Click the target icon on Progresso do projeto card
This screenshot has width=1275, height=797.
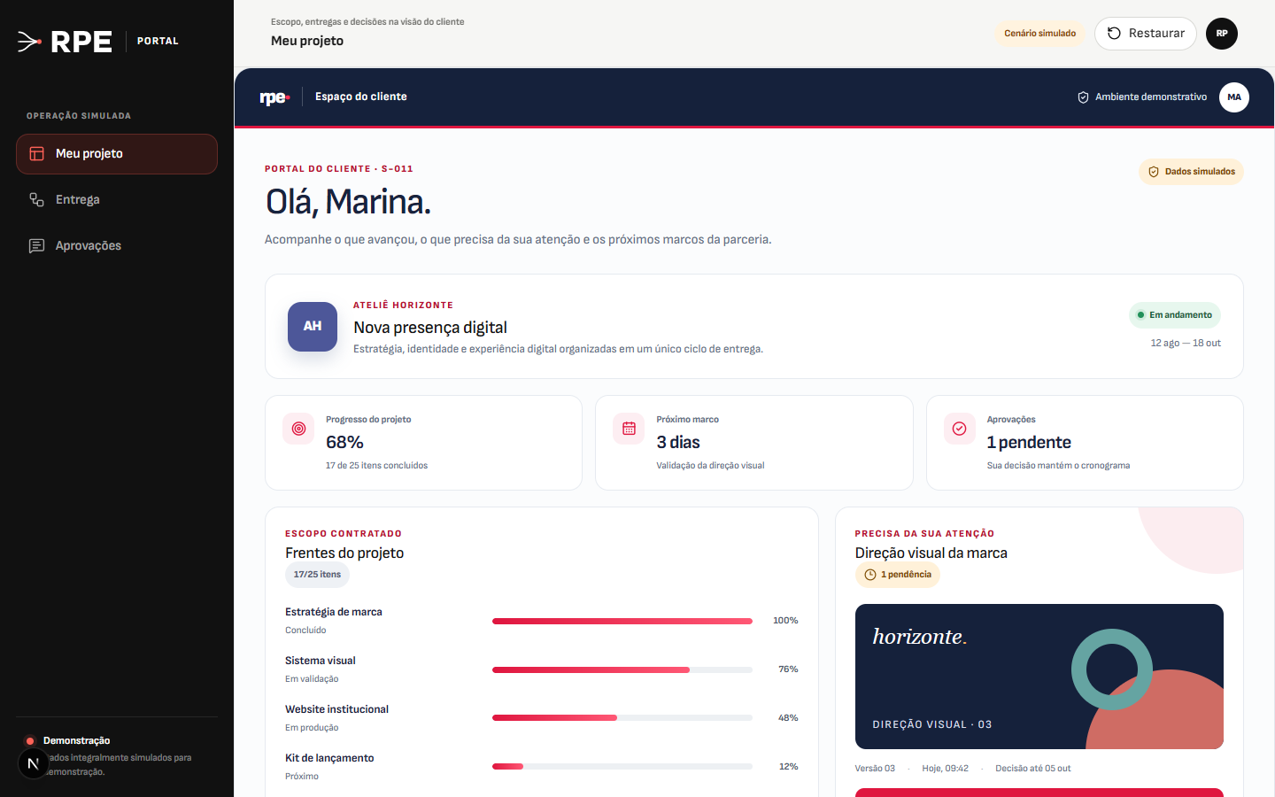298,429
